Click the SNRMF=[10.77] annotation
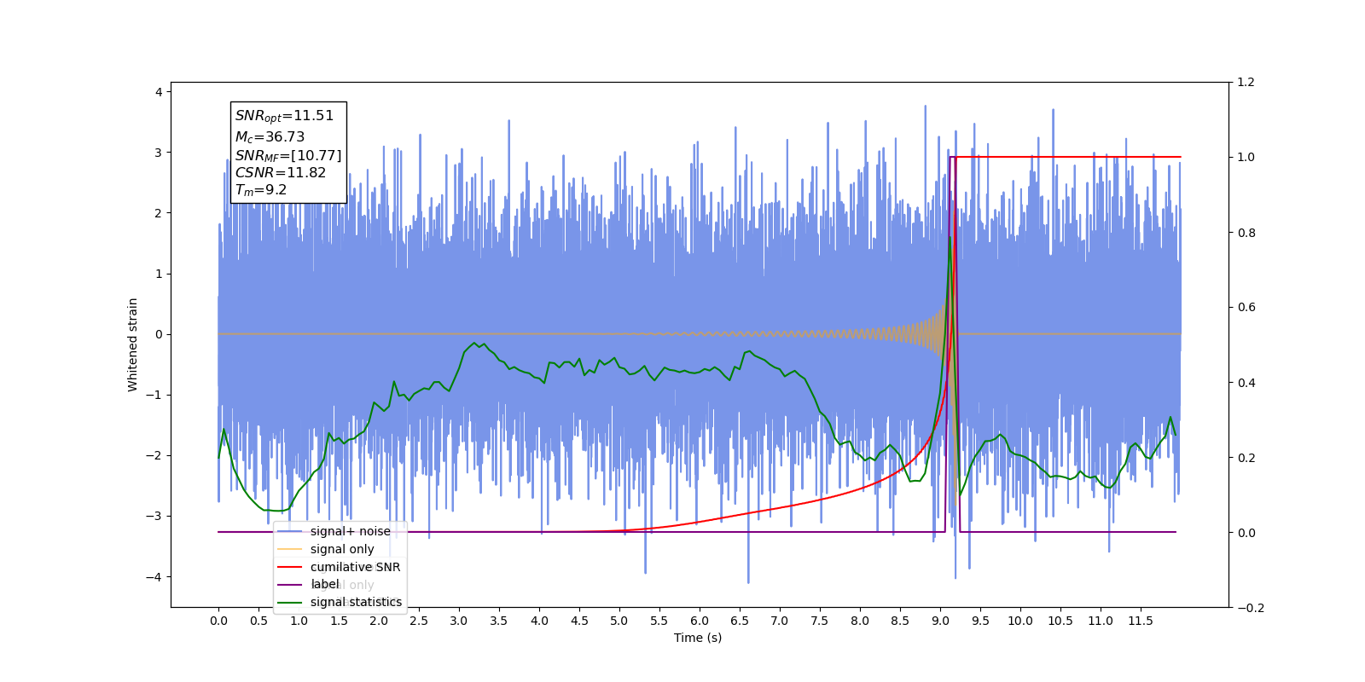Viewport: 1365px width, 682px height. pos(288,155)
